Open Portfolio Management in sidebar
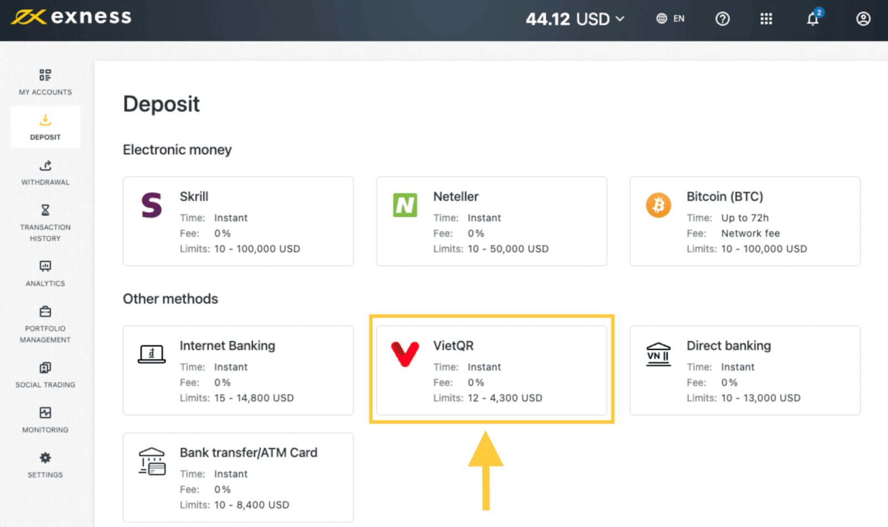This screenshot has height=527, width=888. coord(46,325)
